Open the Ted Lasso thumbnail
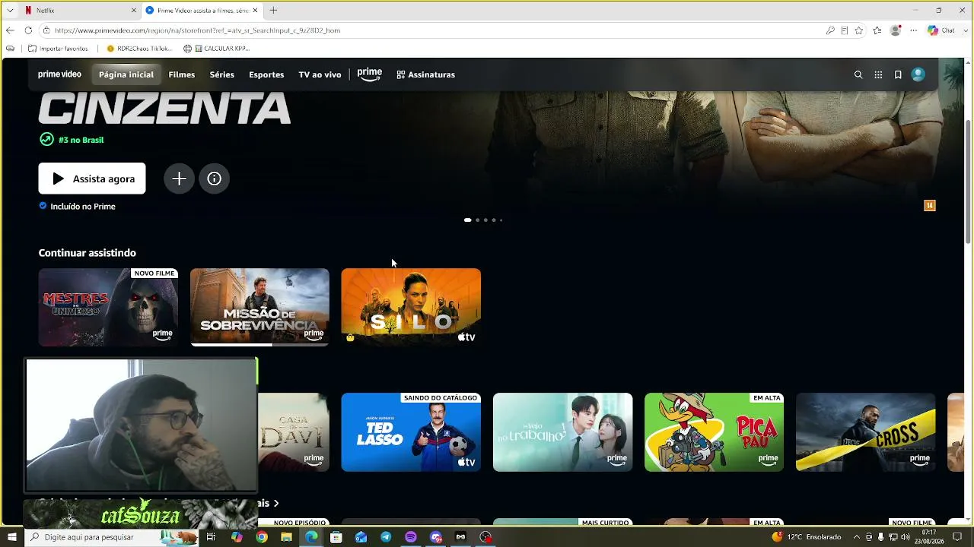 (x=411, y=432)
